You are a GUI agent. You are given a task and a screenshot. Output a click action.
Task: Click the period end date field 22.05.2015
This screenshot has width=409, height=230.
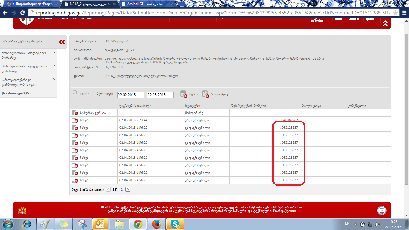pyautogui.click(x=160, y=95)
